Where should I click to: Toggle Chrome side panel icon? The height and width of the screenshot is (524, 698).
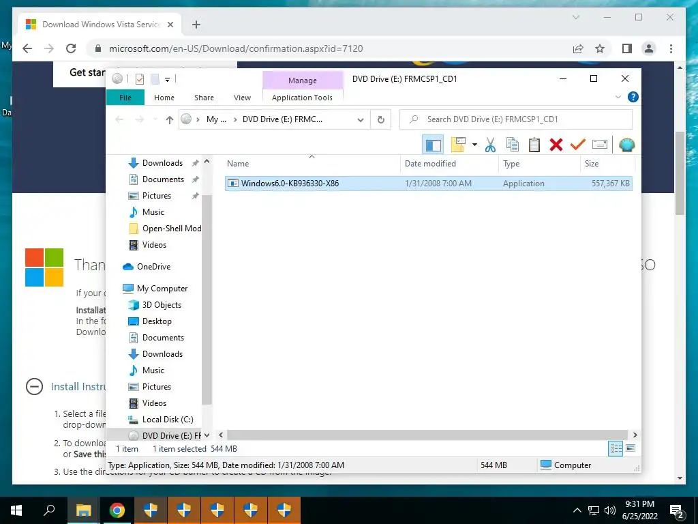point(627,48)
